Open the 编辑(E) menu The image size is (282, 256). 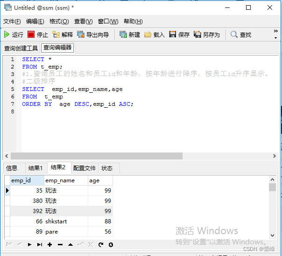tap(35, 21)
